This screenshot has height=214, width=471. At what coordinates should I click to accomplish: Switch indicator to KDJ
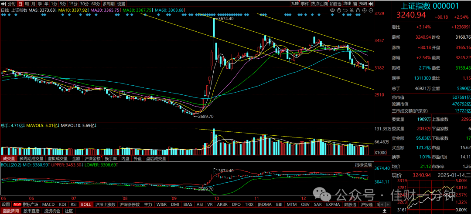pyautogui.click(x=62, y=204)
